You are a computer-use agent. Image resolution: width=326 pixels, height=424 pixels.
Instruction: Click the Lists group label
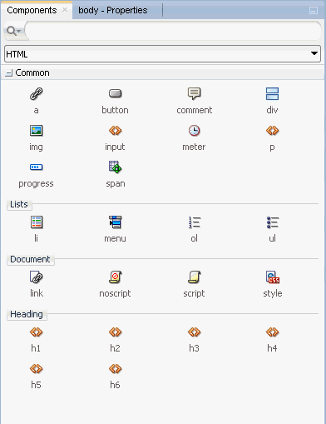[x=19, y=204]
